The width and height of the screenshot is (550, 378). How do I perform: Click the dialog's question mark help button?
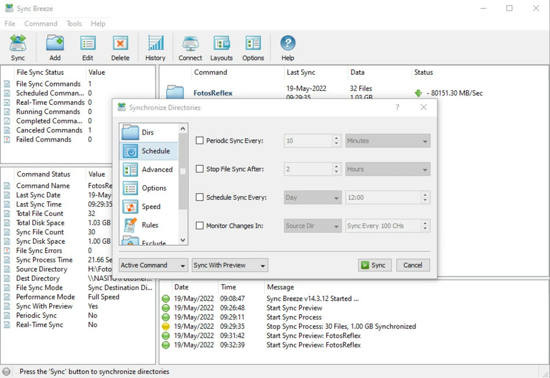point(397,107)
